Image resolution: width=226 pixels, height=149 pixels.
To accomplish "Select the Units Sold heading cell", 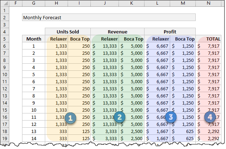I will tap(68, 32).
